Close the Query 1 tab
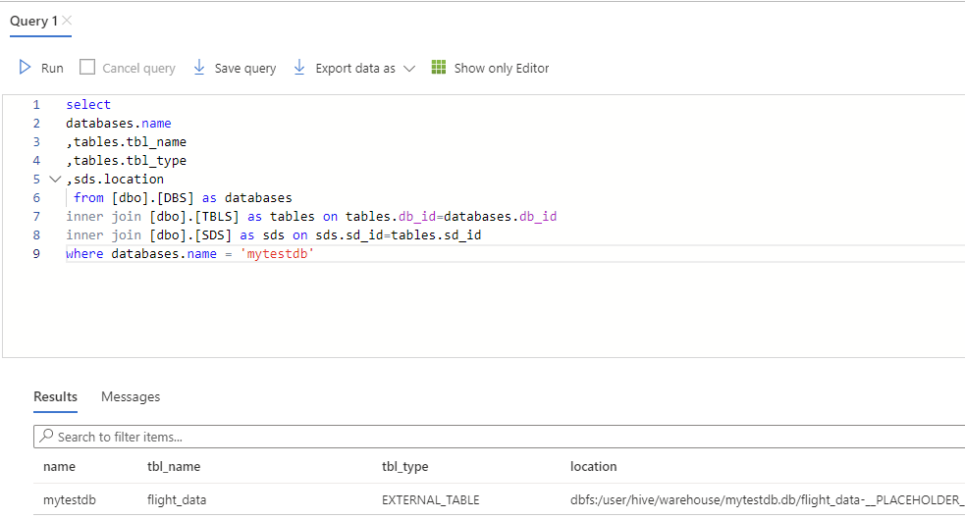Image resolution: width=965 pixels, height=519 pixels. coord(67,21)
